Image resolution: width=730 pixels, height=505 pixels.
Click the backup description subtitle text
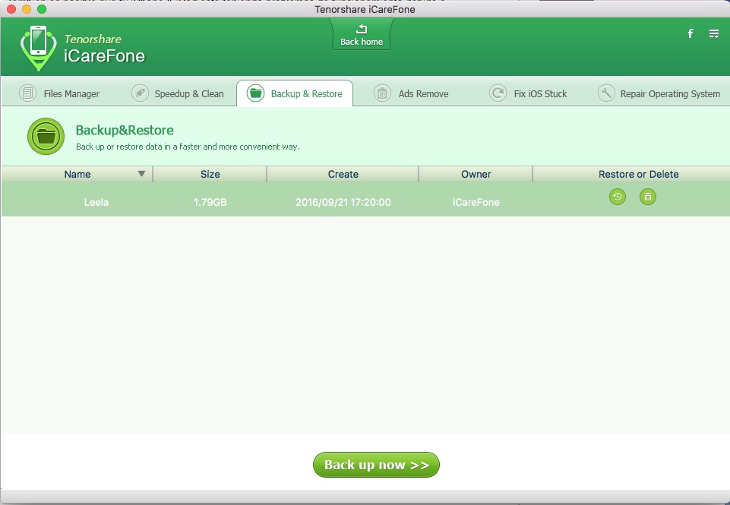click(x=188, y=147)
